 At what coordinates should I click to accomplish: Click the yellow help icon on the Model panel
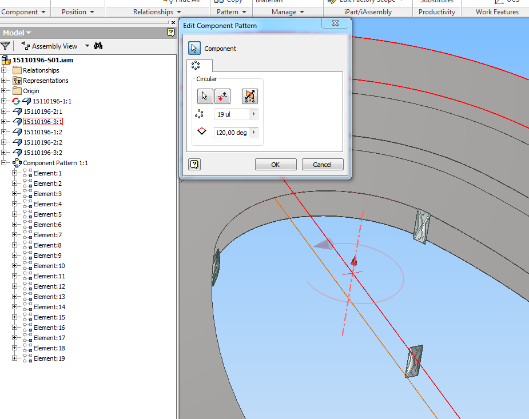click(170, 33)
